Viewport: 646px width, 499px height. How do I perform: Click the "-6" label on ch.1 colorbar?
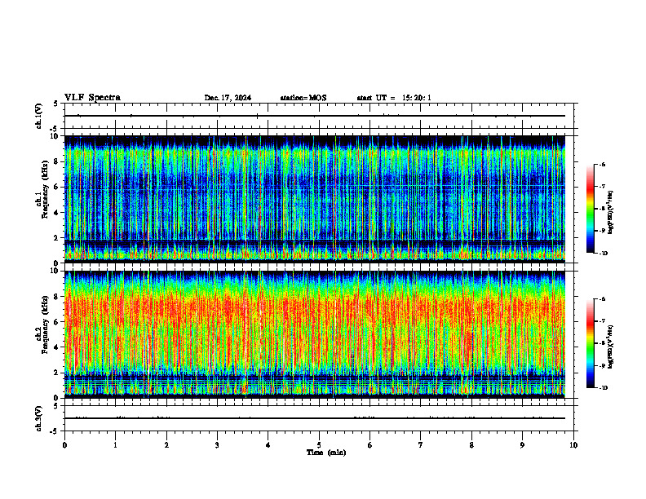pyautogui.click(x=602, y=165)
